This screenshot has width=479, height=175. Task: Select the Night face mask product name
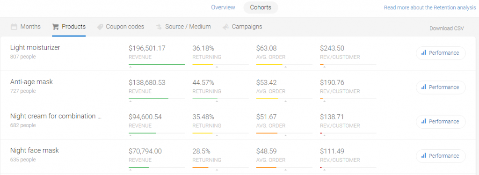35,150
